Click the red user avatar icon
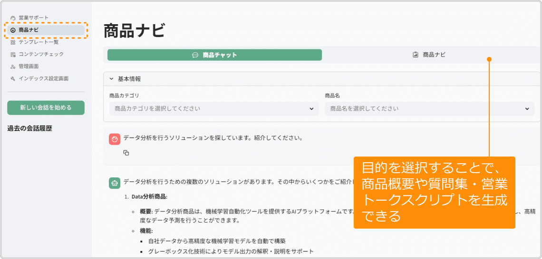Image resolution: width=542 pixels, height=259 pixels. coord(115,139)
